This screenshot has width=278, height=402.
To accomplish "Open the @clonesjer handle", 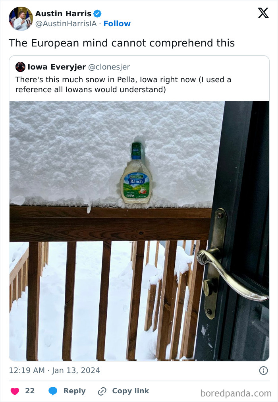I will (109, 67).
